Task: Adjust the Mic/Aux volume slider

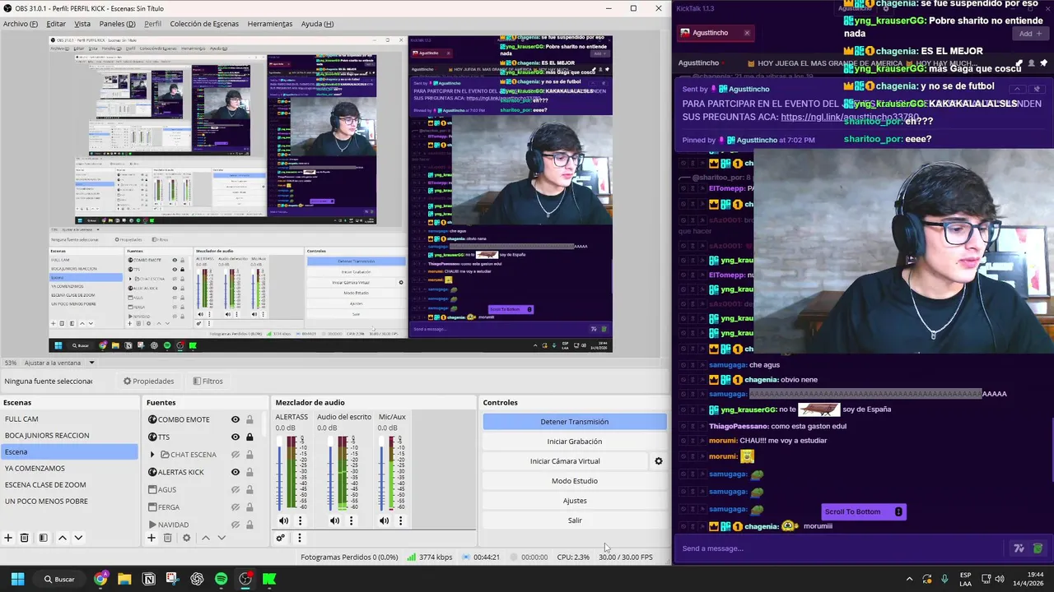Action: [381, 473]
